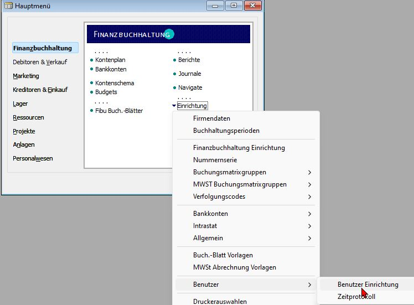The height and width of the screenshot is (305, 414).
Task: Maximize the Hauptmenü window
Action: [x=234, y=6]
